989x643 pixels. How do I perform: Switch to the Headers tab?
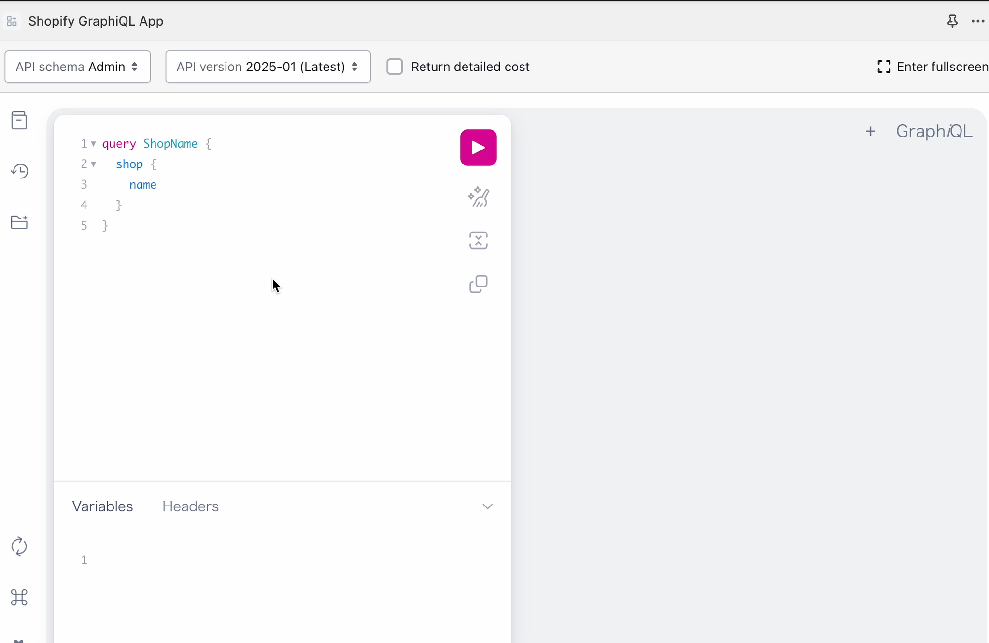tap(190, 506)
